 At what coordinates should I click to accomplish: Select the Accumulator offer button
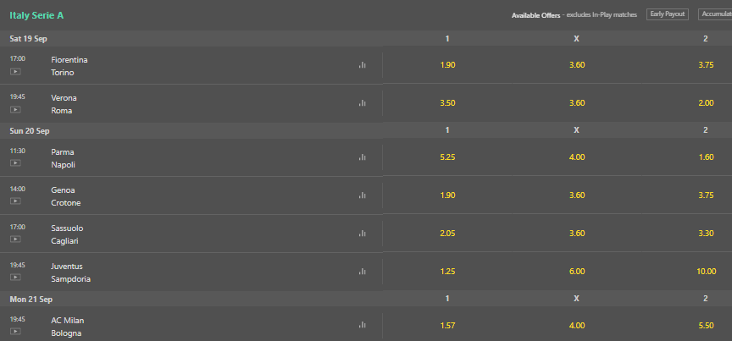[x=715, y=14]
